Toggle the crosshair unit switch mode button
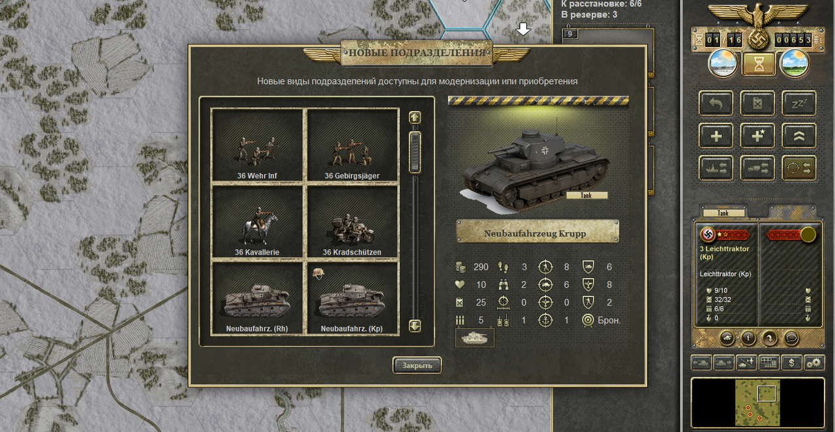The height and width of the screenshot is (432, 835). 799,168
